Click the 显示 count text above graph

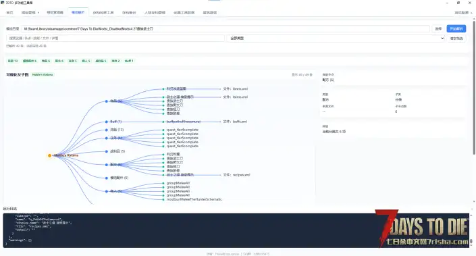302,74
